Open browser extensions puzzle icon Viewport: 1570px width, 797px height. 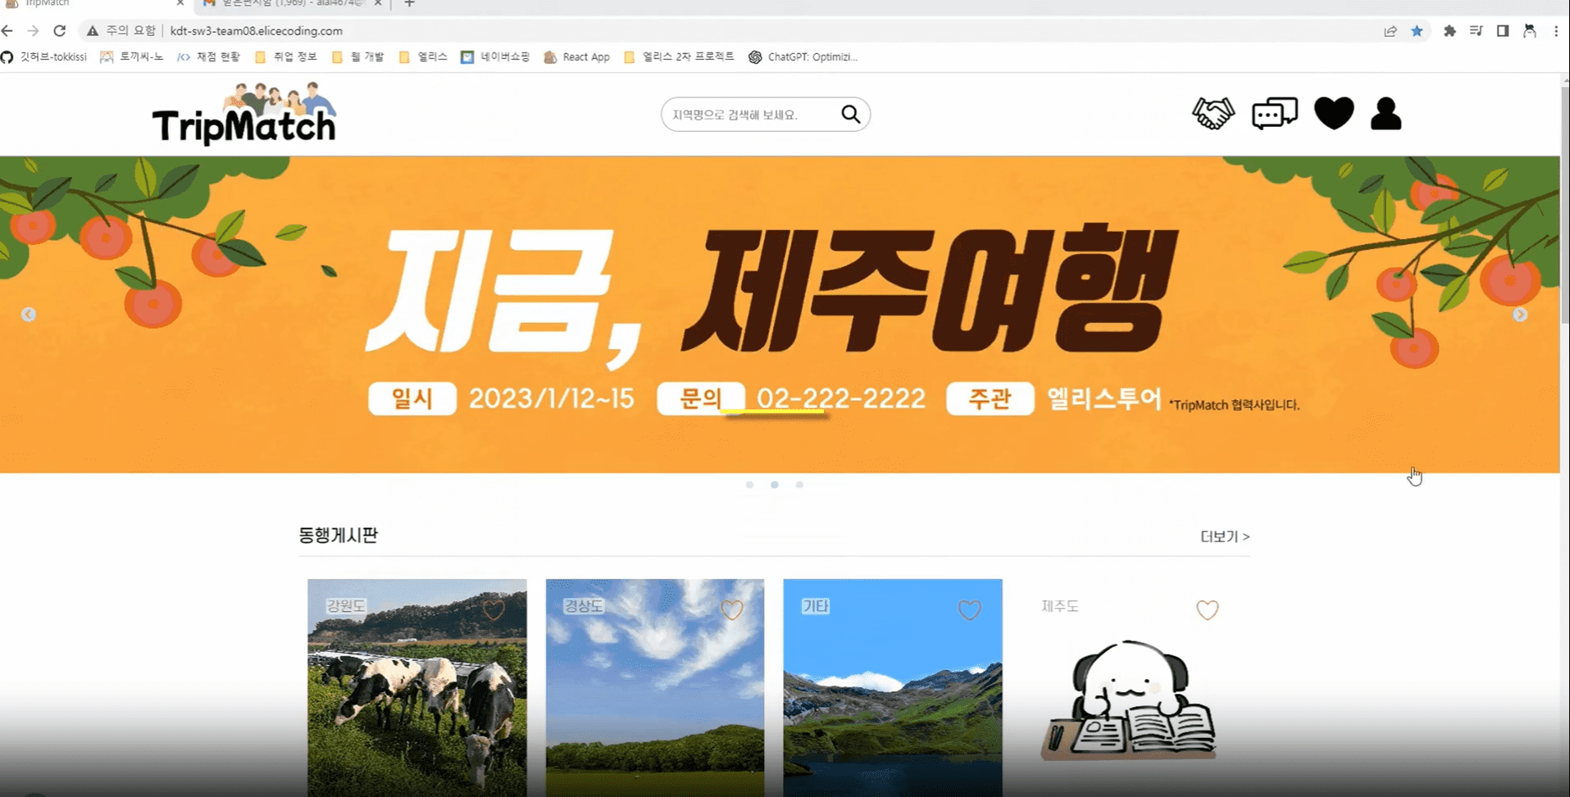pyautogui.click(x=1449, y=31)
